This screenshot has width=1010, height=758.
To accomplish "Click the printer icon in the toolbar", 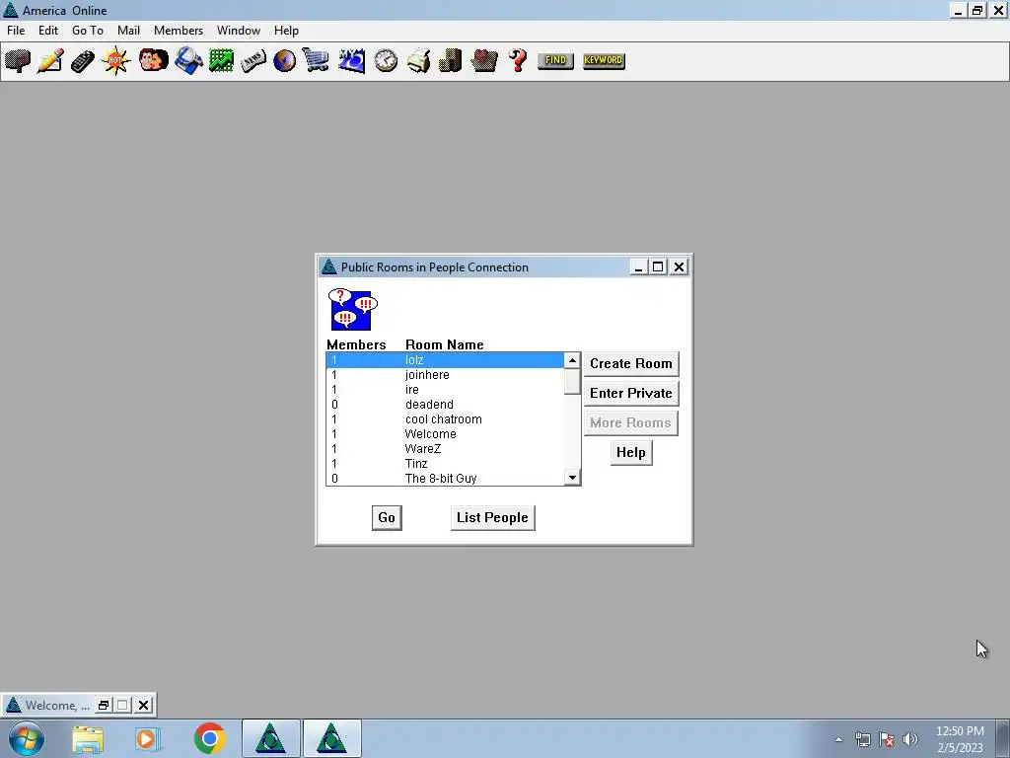I will click(x=418, y=60).
